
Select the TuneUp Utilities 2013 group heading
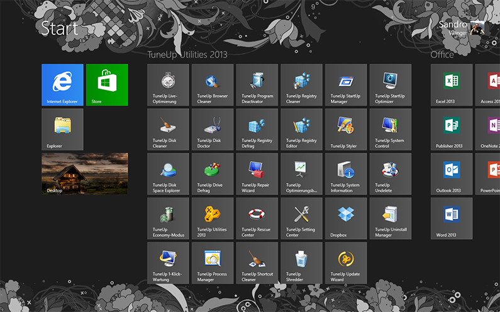[x=187, y=55]
